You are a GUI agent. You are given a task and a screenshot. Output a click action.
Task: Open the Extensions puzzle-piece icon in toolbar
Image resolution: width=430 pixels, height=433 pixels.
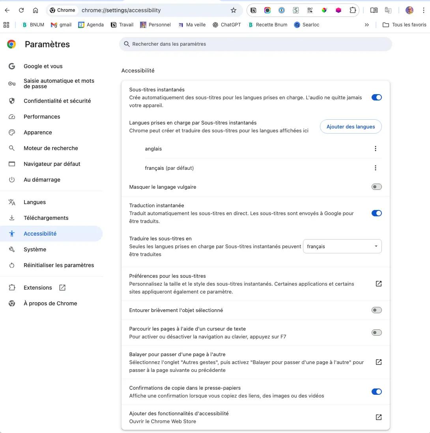tap(353, 10)
